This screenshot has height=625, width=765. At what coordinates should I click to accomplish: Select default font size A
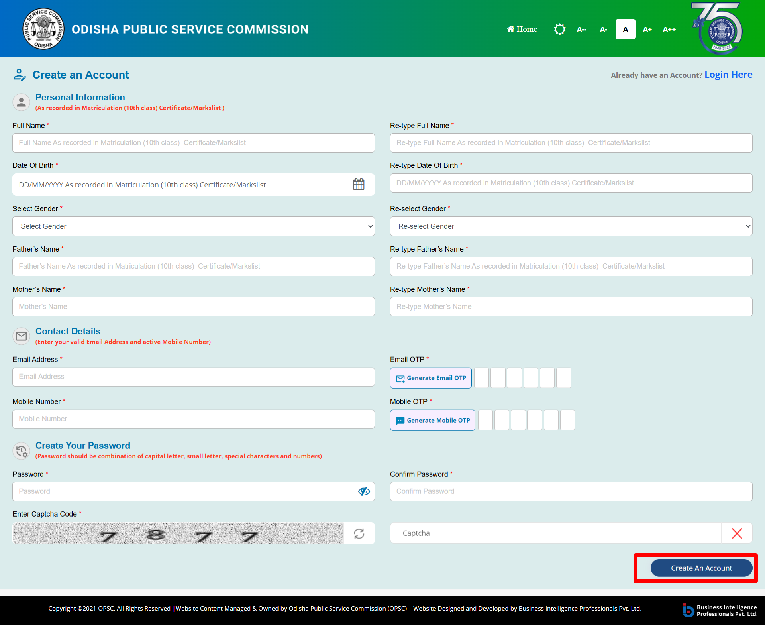(625, 29)
